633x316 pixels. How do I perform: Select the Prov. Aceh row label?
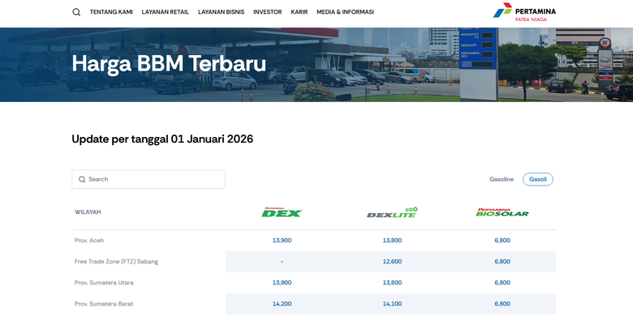[89, 240]
